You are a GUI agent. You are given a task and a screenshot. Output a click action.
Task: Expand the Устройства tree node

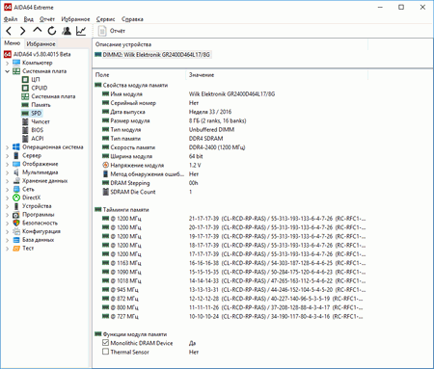click(x=7, y=206)
